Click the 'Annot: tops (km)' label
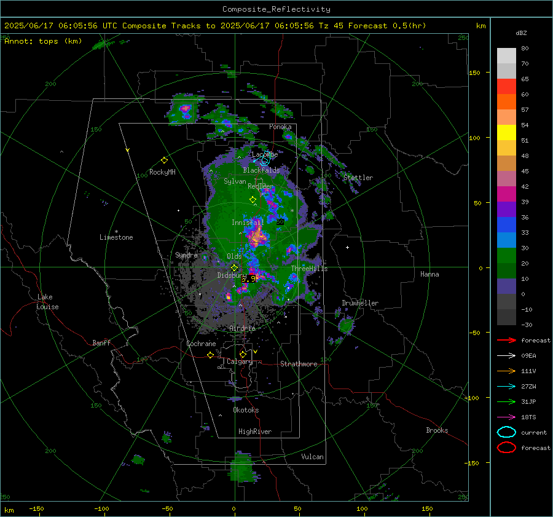 [43, 41]
